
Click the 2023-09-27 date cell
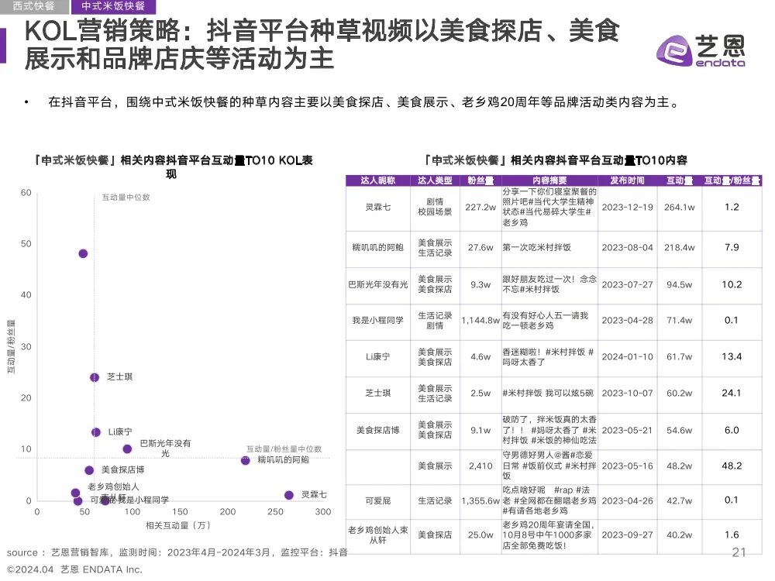coord(627,535)
